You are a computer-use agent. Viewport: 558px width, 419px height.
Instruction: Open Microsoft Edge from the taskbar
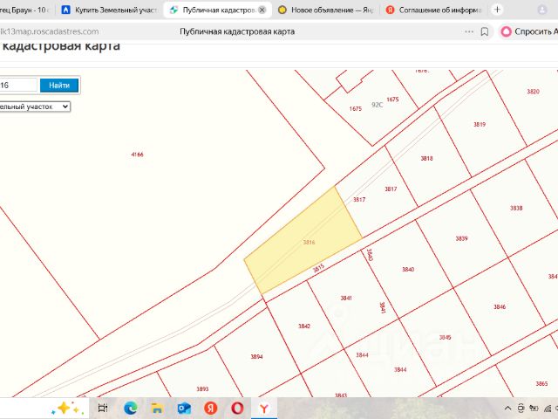tap(131, 408)
